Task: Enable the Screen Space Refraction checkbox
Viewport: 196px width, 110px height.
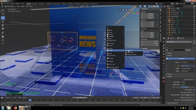Action: coord(194,92)
